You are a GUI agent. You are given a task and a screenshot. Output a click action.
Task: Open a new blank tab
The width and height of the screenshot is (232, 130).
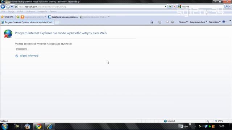(57, 22)
